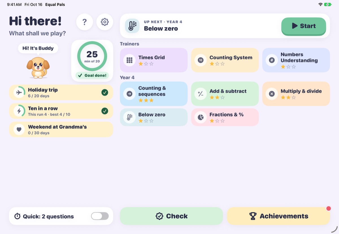Tap the Multiply & divide title text

tap(301, 91)
